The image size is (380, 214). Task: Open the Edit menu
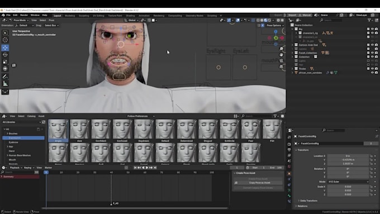[x=15, y=15]
